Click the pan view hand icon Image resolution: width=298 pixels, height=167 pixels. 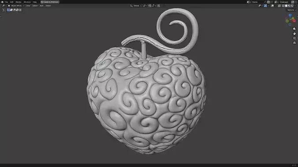coord(294,33)
